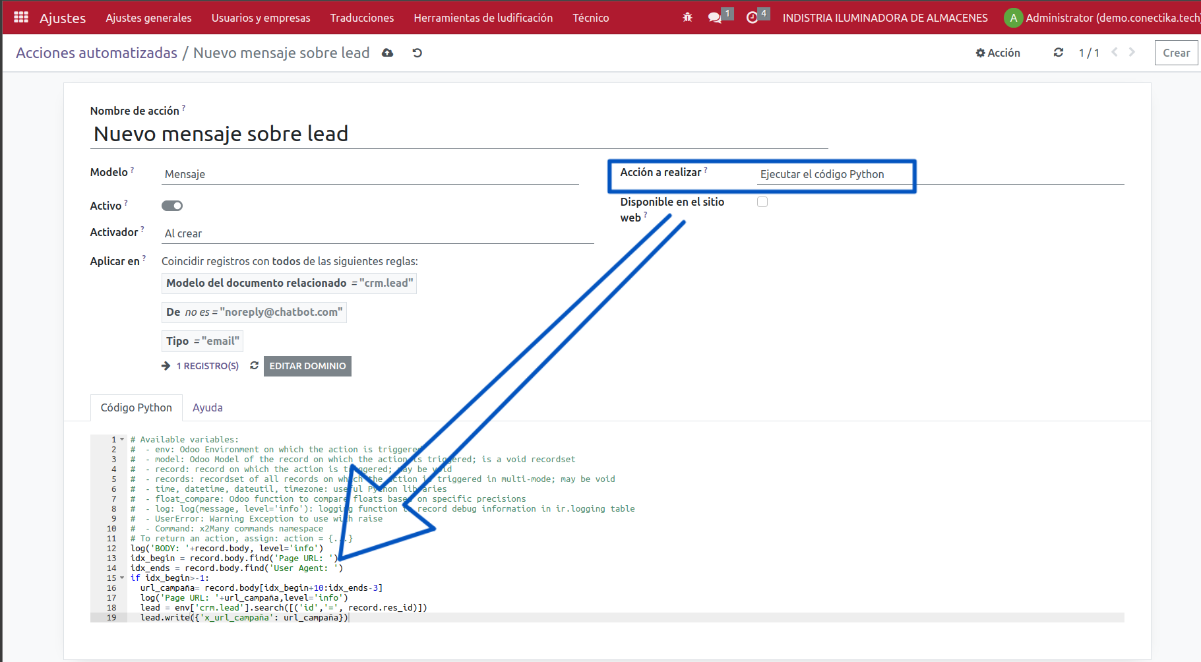Open the apps grid home menu

point(21,18)
